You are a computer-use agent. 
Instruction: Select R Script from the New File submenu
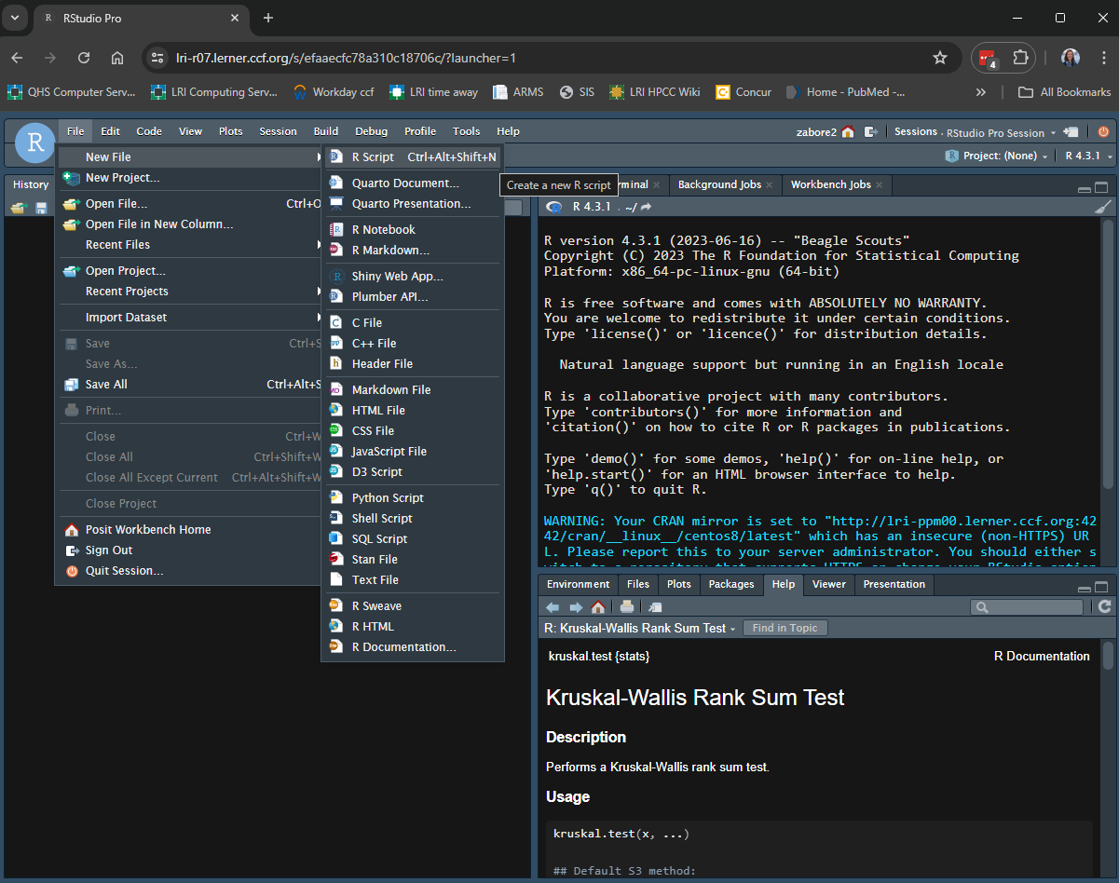(413, 156)
